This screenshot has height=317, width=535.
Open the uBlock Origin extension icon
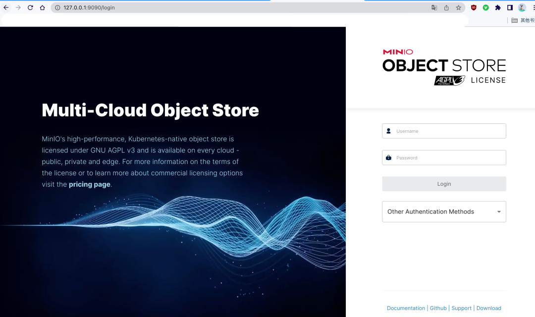pyautogui.click(x=474, y=7)
